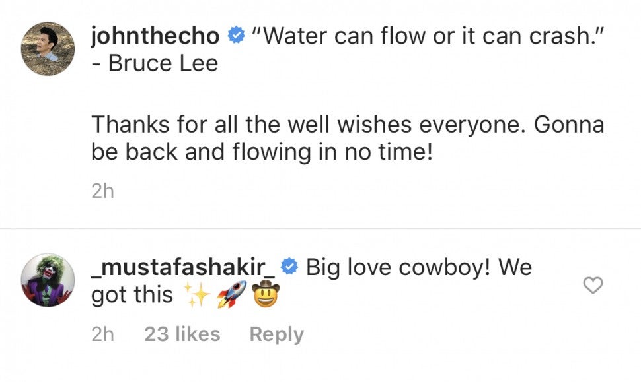Viewport: 641px width, 382px height.
Task: Click the 2h timestamp under johnthecho's caption
Action: 102,191
